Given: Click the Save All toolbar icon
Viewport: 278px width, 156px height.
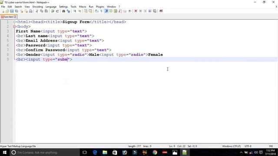Looking at the screenshot, I should point(17,11).
